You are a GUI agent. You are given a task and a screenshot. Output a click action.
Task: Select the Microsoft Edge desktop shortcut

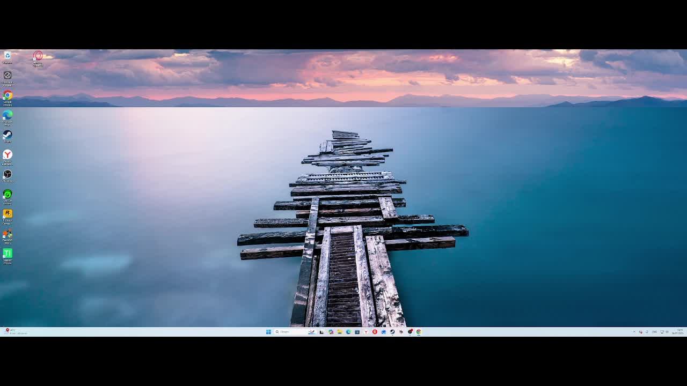tap(8, 117)
